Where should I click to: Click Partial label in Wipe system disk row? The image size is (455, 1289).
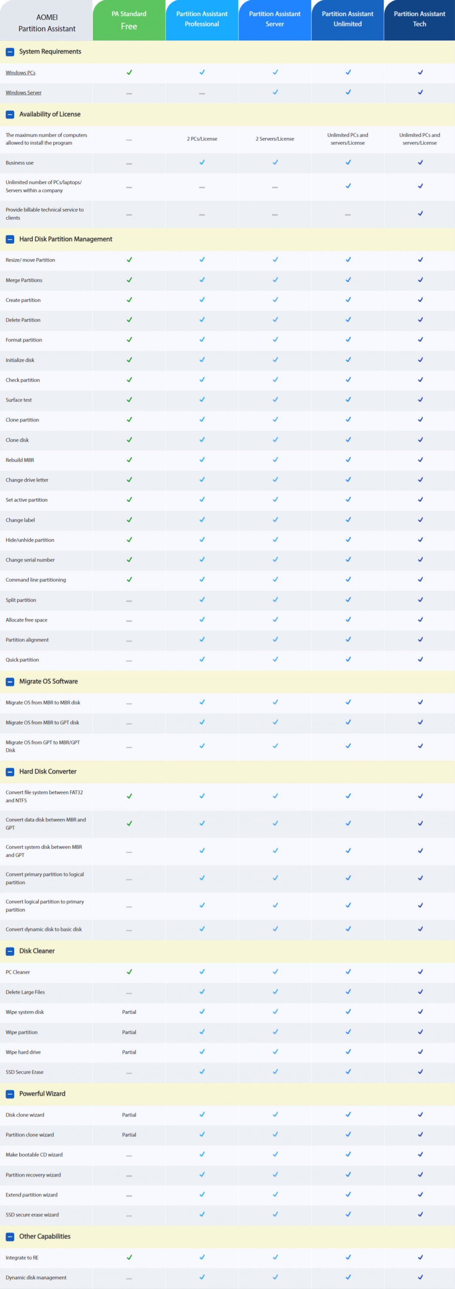point(128,1012)
